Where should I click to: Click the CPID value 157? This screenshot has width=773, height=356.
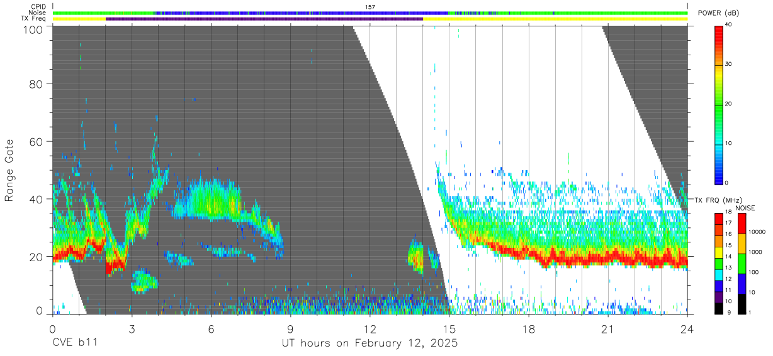370,6
